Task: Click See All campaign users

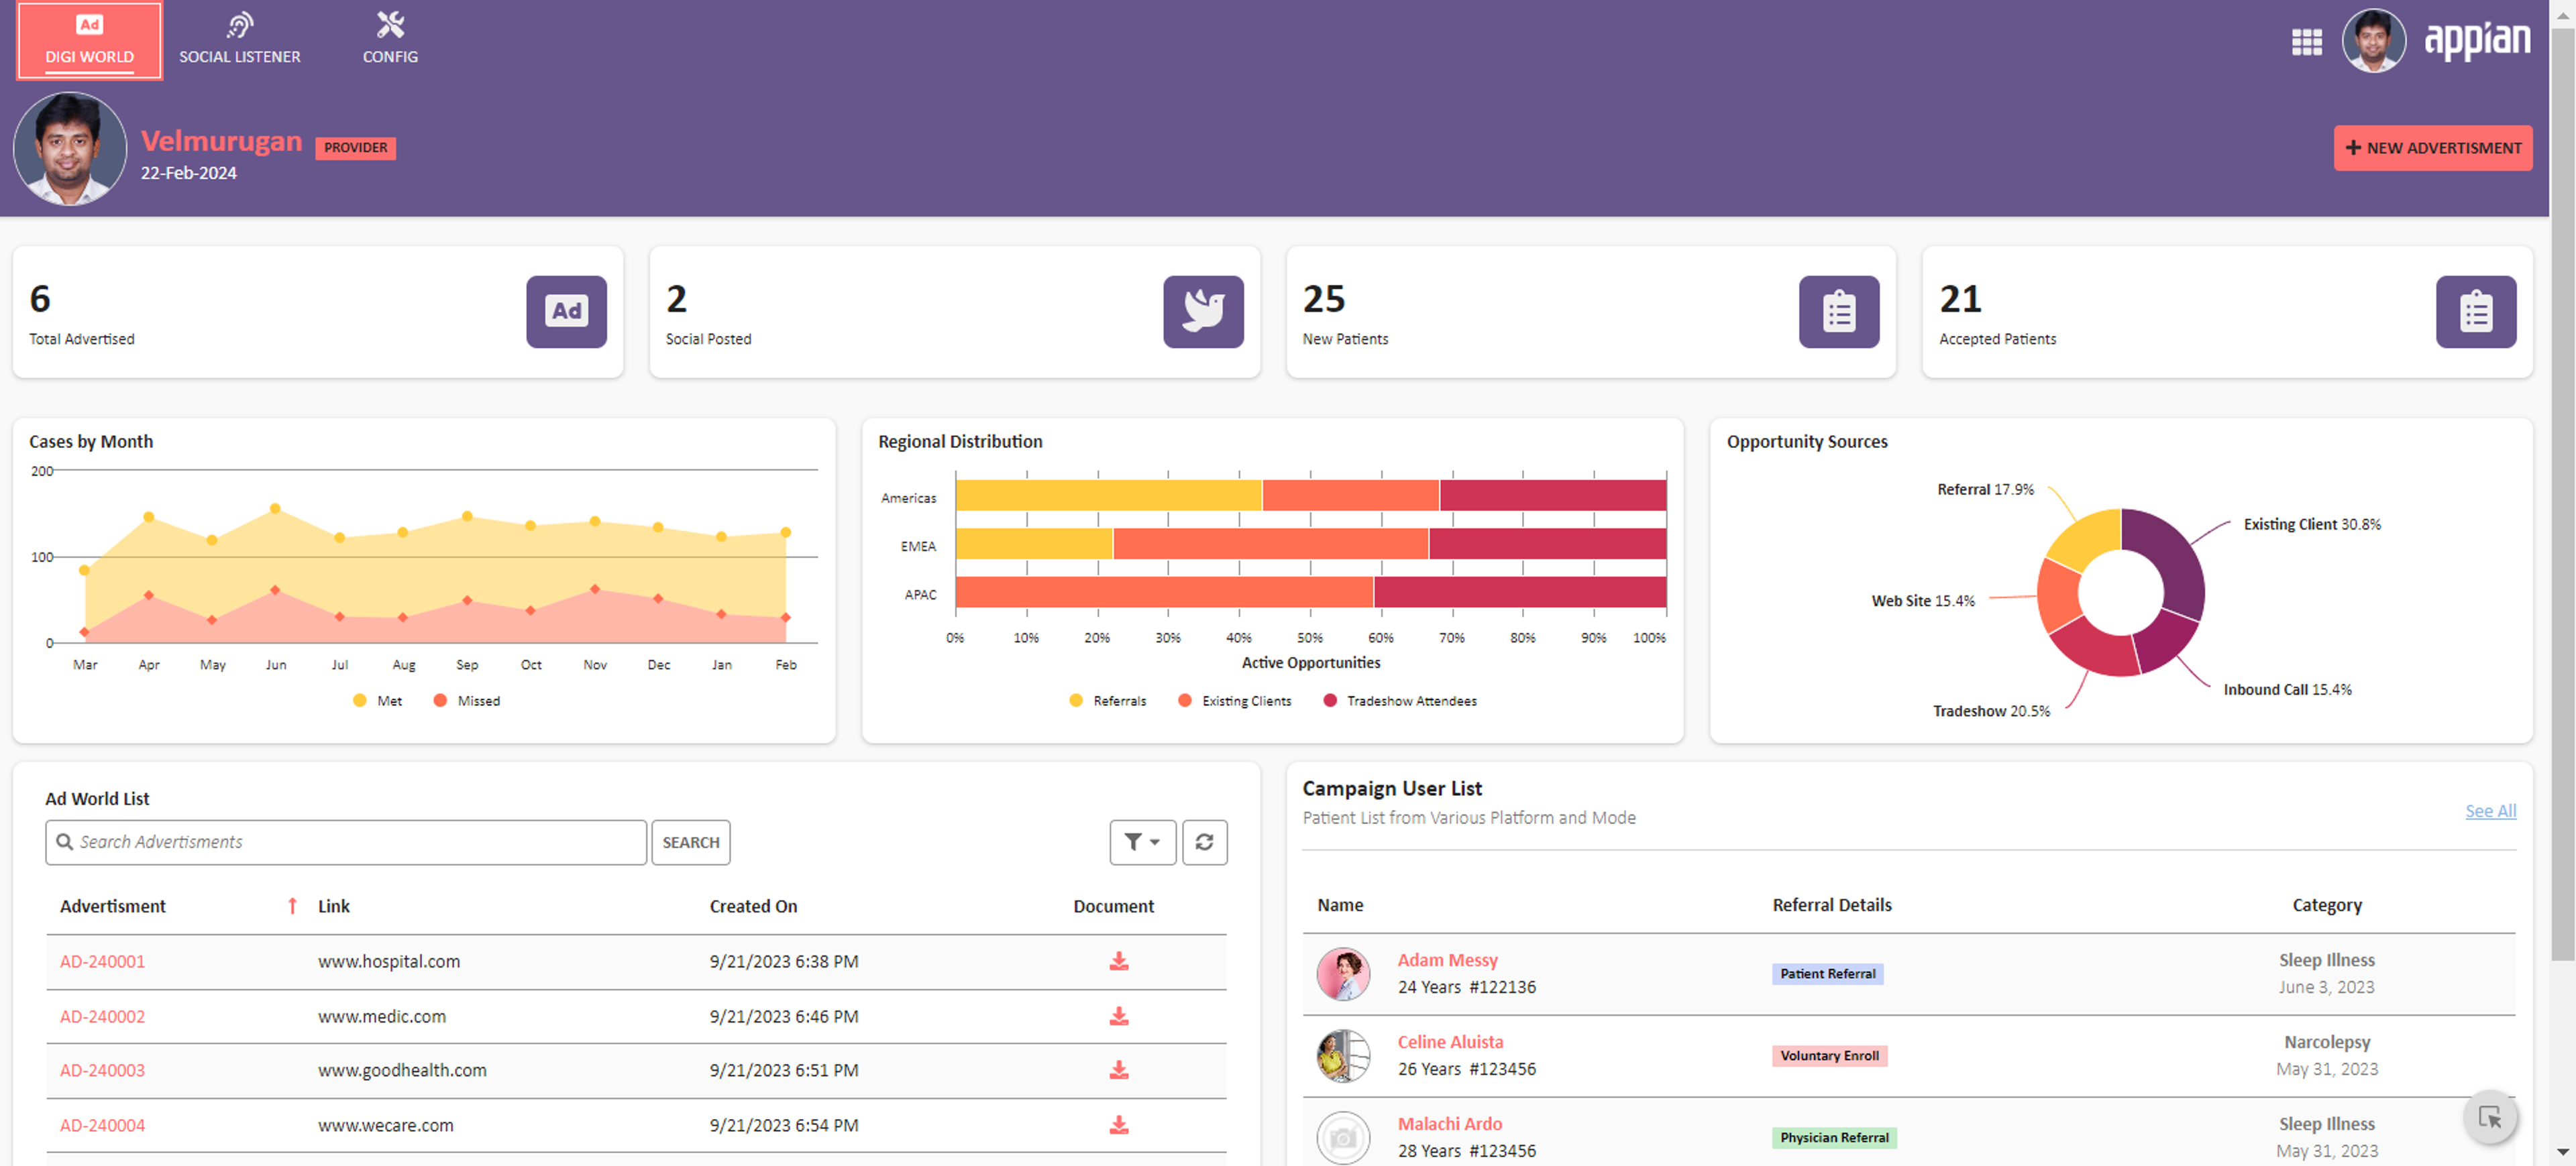Action: (2490, 811)
